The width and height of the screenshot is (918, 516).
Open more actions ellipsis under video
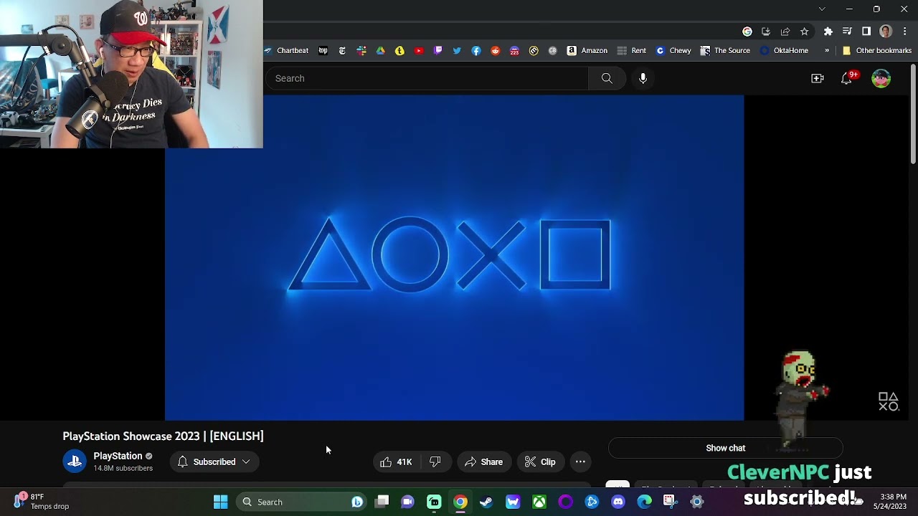580,462
